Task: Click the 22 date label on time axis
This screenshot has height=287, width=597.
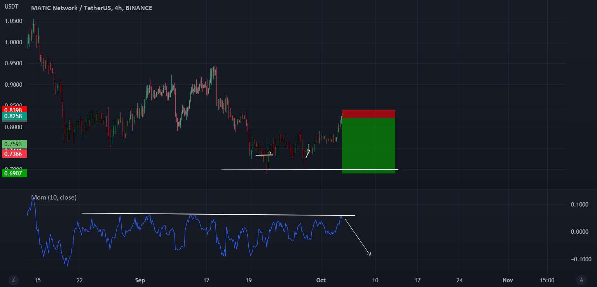Action: tap(80, 280)
